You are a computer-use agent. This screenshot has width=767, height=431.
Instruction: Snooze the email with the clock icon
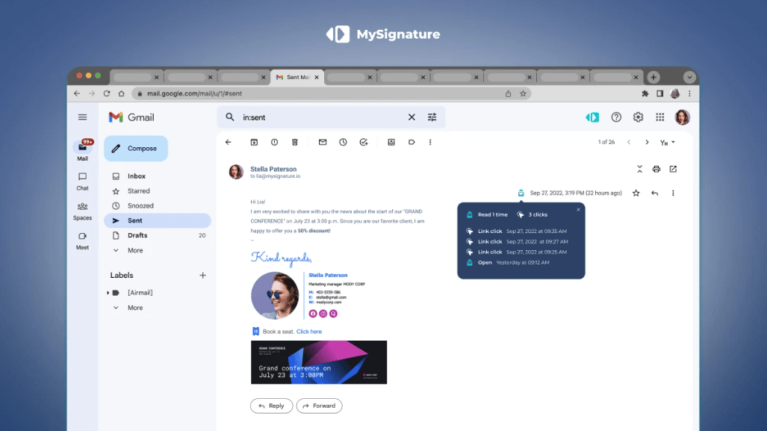(342, 142)
